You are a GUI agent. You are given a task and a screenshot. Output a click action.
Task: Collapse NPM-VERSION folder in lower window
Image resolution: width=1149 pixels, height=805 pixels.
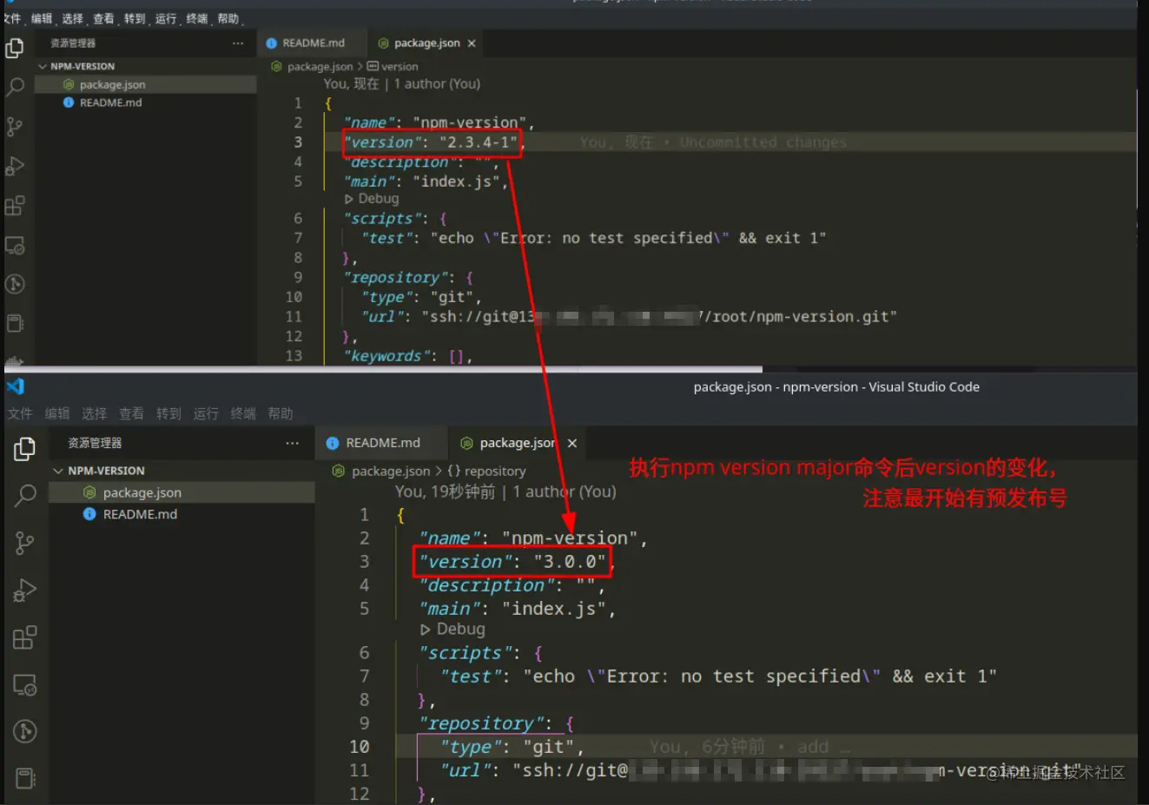58,471
